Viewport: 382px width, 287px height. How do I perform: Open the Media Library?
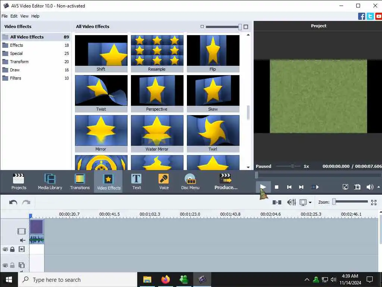pyautogui.click(x=50, y=182)
